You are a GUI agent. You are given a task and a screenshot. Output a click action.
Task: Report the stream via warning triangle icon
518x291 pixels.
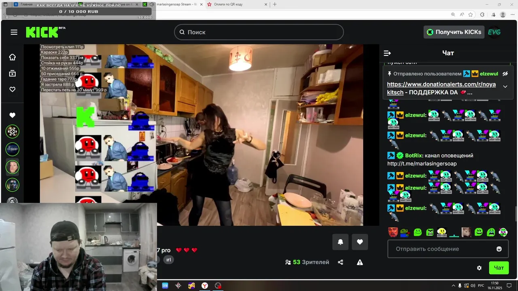(360, 262)
